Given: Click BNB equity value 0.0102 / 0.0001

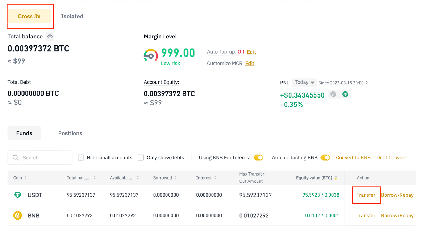Looking at the screenshot, I should (x=322, y=216).
